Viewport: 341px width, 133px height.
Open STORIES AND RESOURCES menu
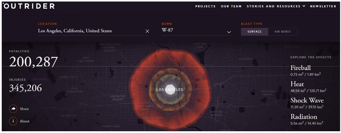(274, 6)
